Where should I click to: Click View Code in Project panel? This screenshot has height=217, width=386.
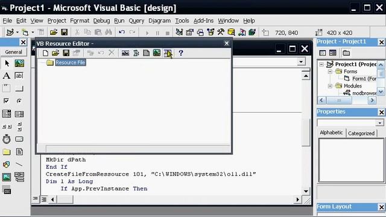323,53
